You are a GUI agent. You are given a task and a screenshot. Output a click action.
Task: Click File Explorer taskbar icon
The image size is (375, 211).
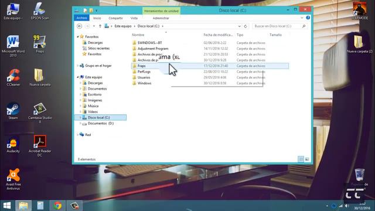23,206
